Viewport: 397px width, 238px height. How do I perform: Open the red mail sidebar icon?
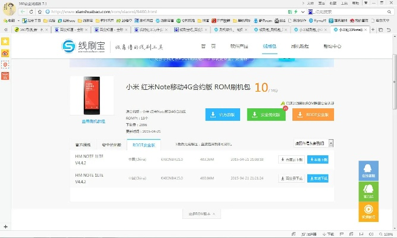pos(5,76)
